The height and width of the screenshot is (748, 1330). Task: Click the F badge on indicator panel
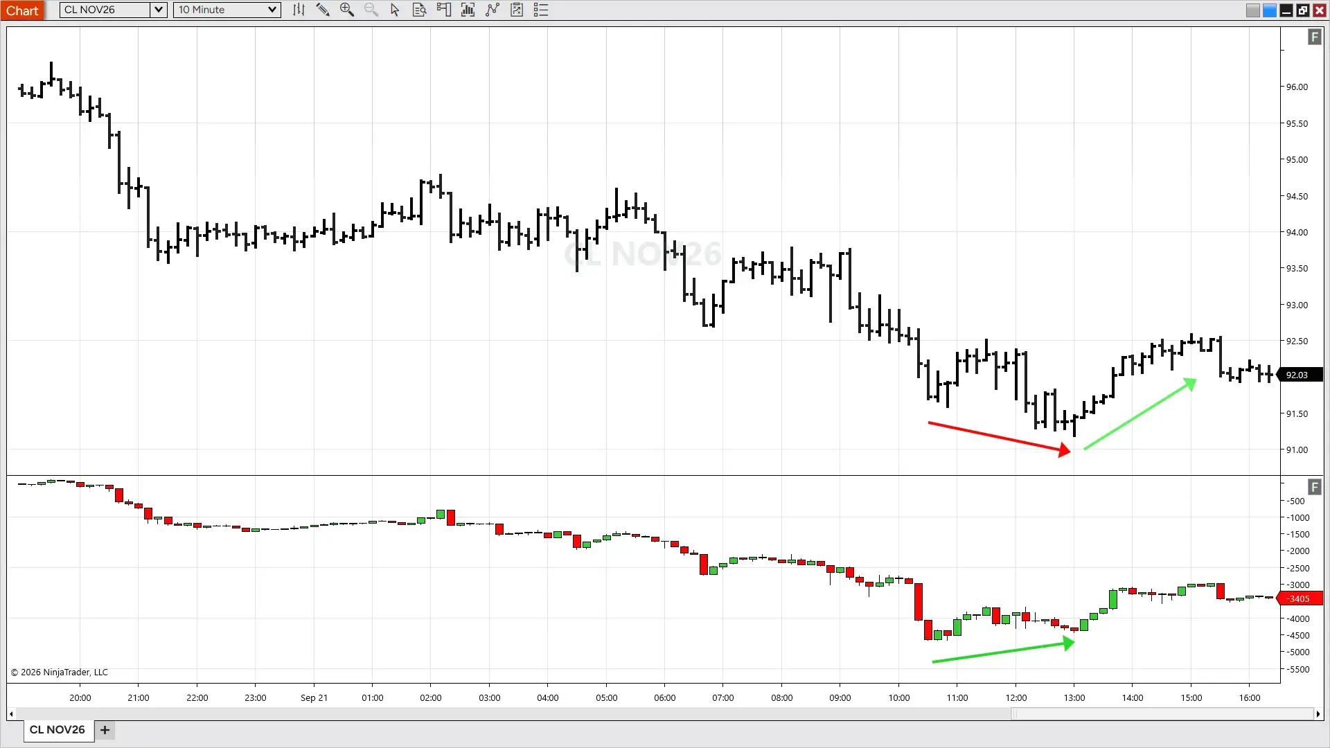coord(1314,487)
